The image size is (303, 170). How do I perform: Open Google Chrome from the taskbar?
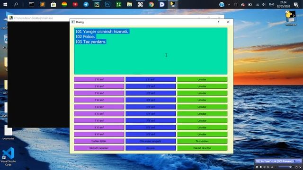pyautogui.click(x=151, y=4)
